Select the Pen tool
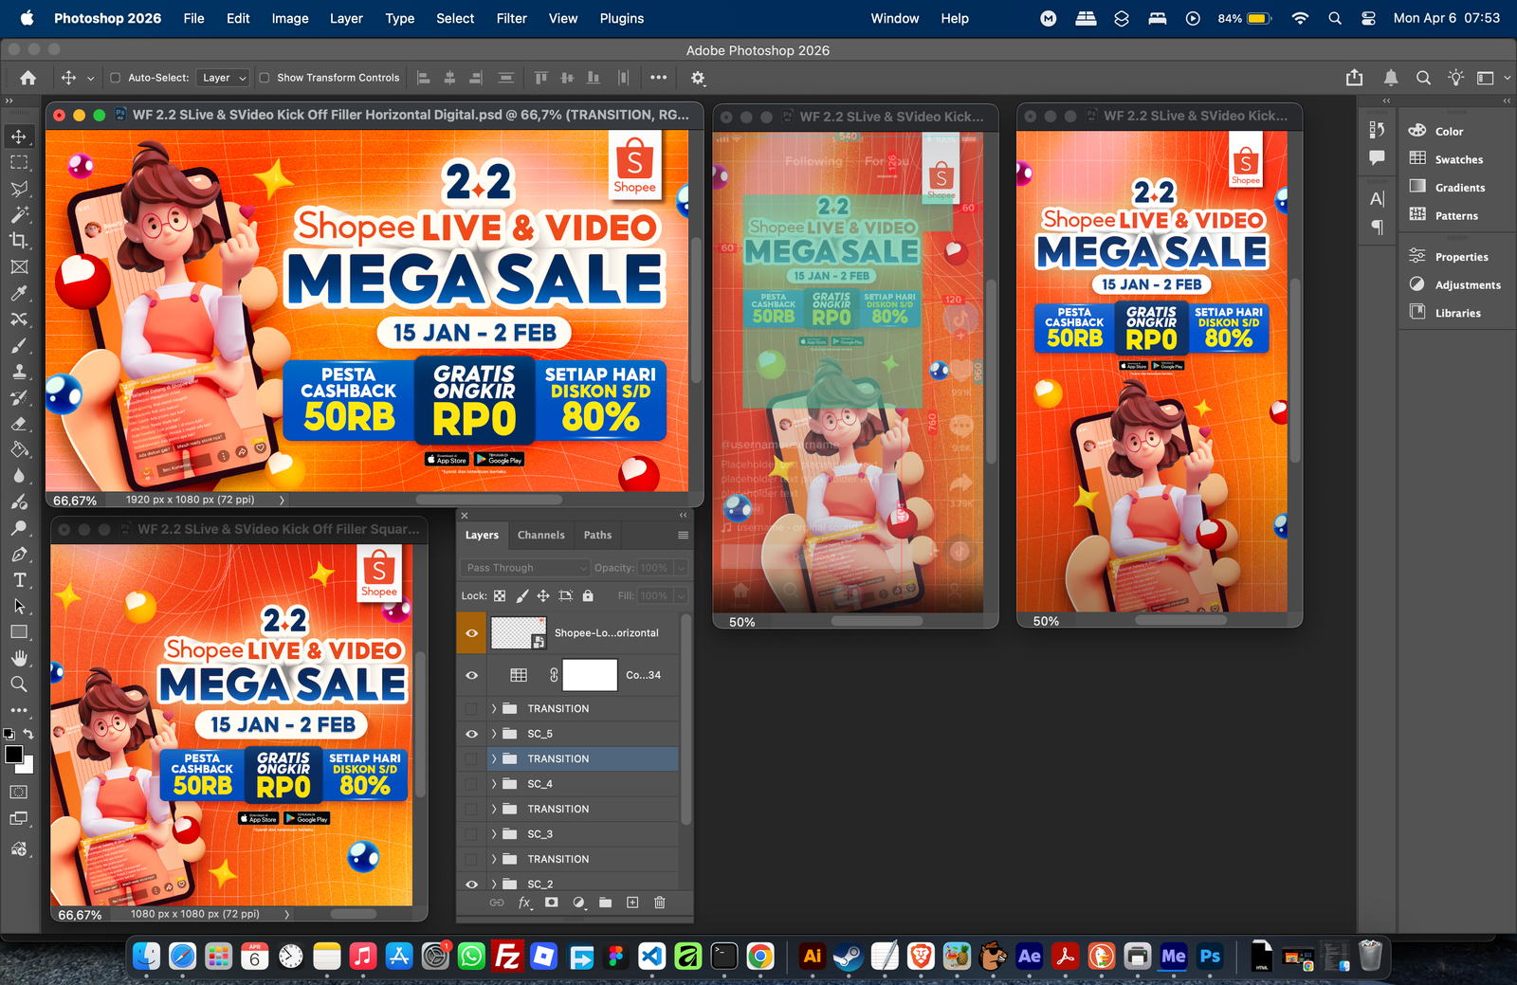This screenshot has width=1517, height=985. [19, 554]
